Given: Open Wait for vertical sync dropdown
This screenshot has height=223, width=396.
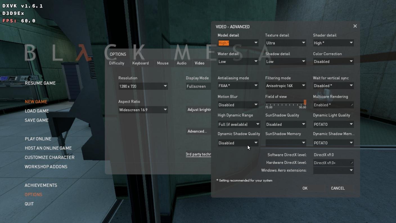Looking at the screenshot, I should point(333,86).
